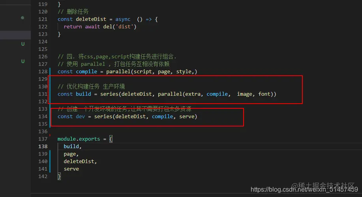Click the 'parallel(script, page, style,)' call on line 128
362x197 pixels.
tap(152, 71)
